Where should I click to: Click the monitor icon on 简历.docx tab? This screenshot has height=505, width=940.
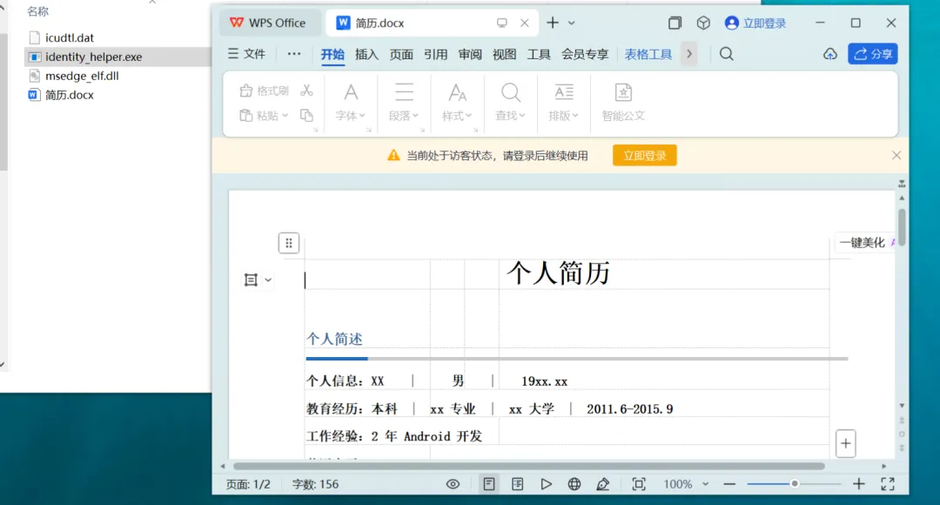click(x=502, y=23)
